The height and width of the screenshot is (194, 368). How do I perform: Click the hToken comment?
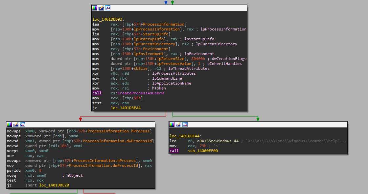pyautogui.click(x=159, y=88)
